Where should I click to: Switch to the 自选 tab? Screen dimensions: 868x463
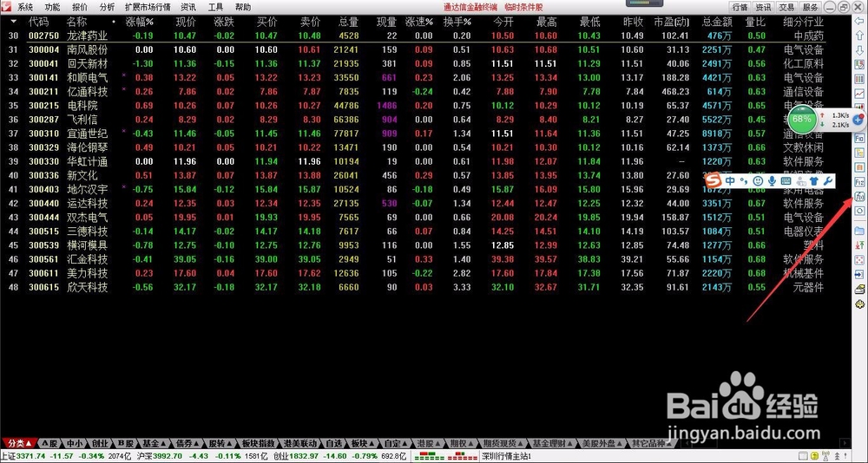point(334,444)
